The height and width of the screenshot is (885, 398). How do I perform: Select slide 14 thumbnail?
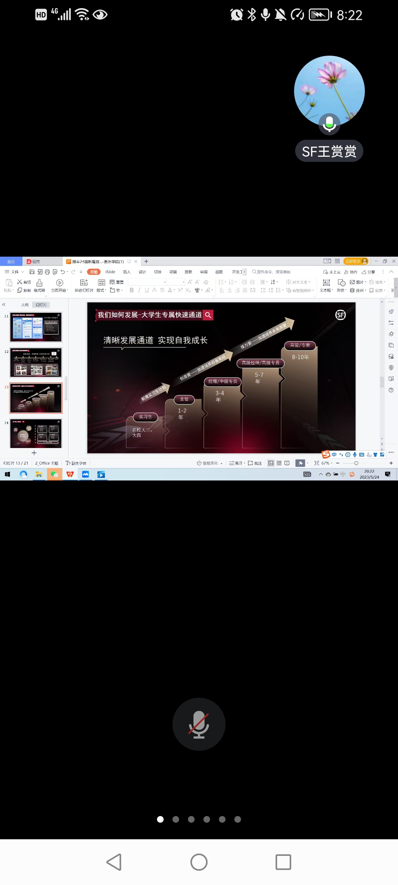click(x=36, y=433)
